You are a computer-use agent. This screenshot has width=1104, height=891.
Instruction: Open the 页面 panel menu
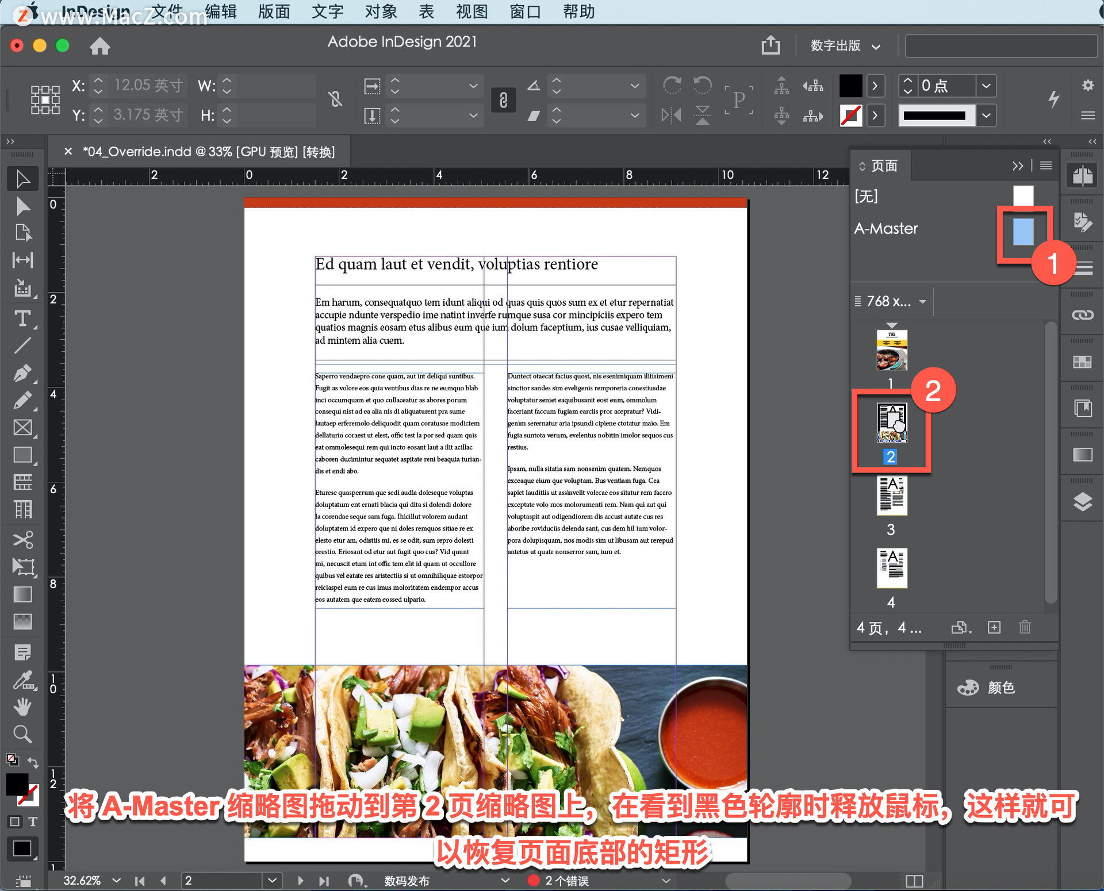(1046, 166)
